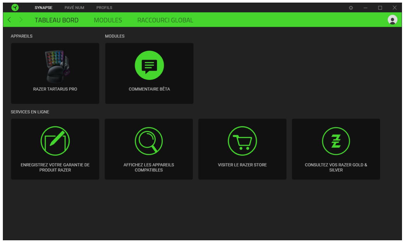Click the Razer Tartarus Pro label
The height and width of the screenshot is (242, 404).
pos(55,89)
